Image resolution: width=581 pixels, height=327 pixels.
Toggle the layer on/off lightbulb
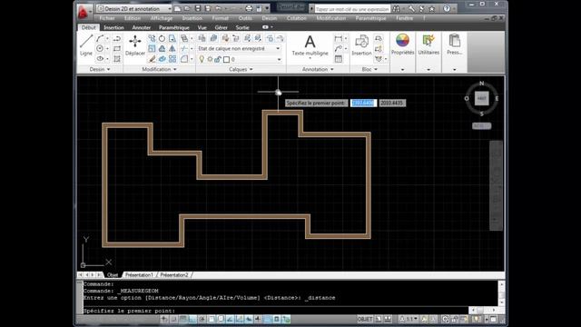coord(202,59)
